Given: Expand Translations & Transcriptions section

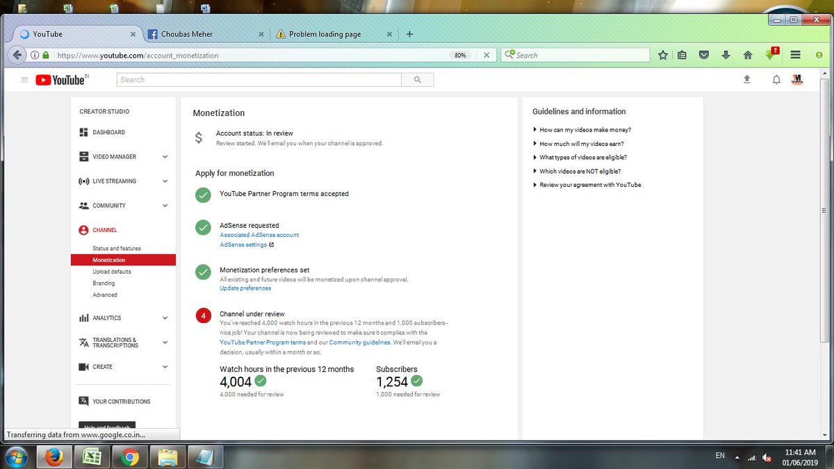Looking at the screenshot, I should (165, 343).
